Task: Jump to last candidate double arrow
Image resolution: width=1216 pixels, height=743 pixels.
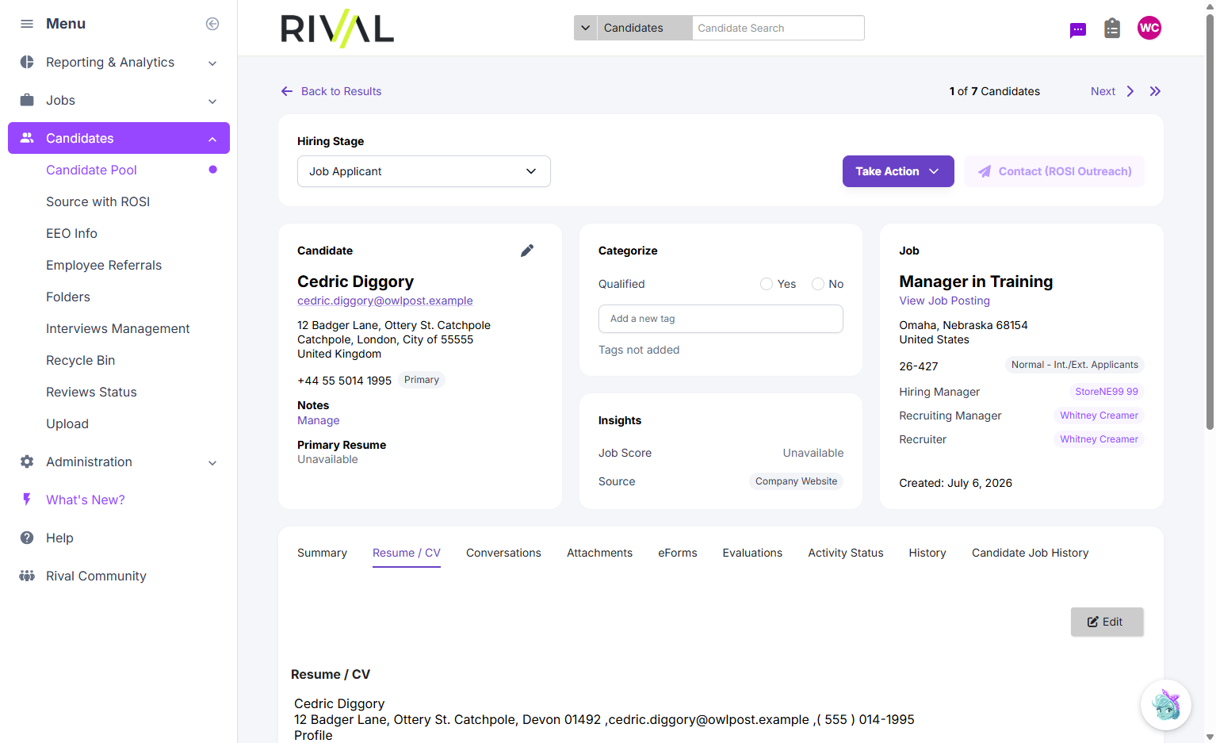Action: (1155, 91)
